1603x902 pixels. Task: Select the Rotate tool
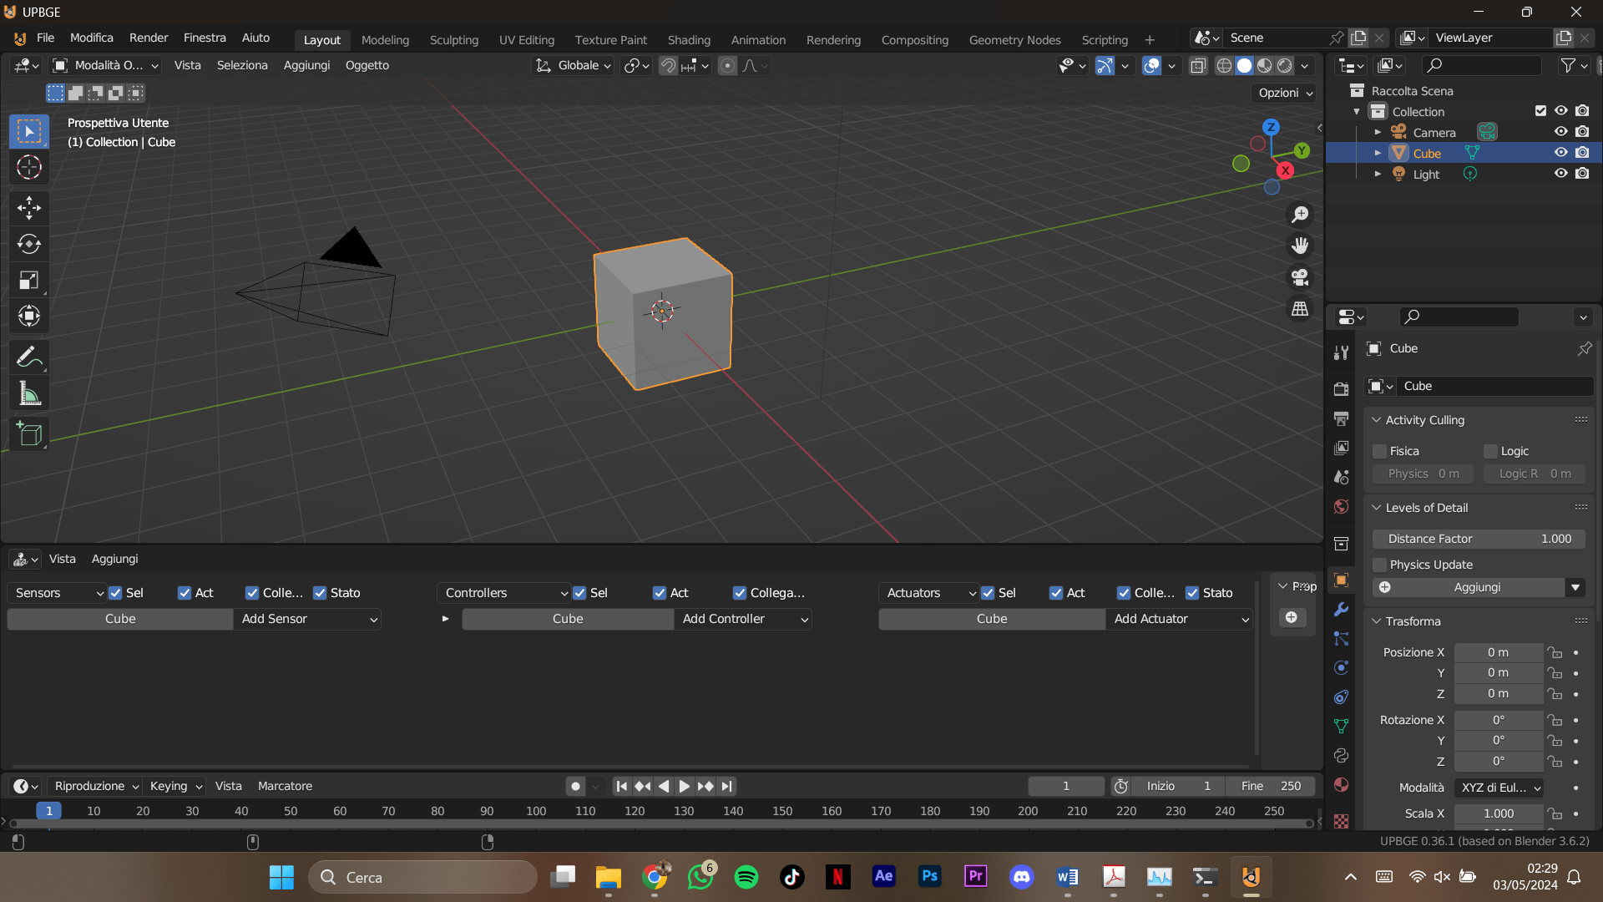[29, 244]
